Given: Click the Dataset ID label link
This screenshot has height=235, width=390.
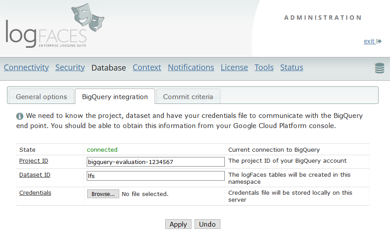Looking at the screenshot, I should point(35,175).
